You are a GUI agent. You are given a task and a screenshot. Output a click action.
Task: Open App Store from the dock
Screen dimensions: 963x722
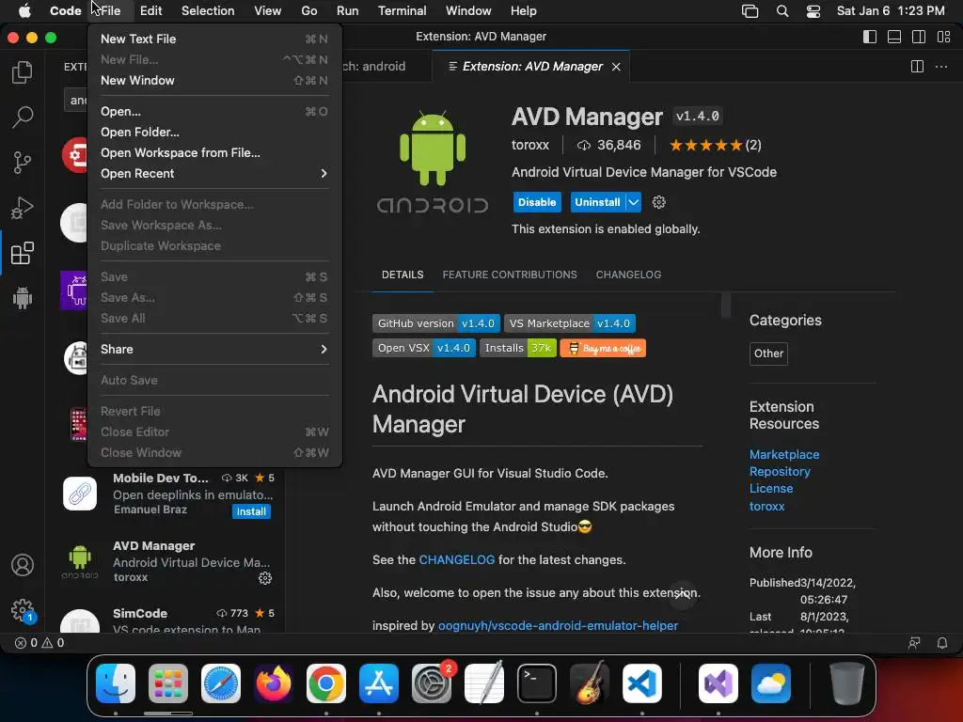[x=379, y=683]
